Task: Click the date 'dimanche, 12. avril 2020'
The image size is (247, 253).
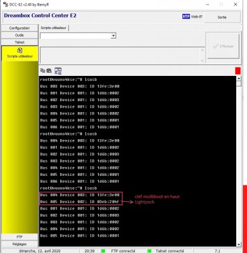Action: (40, 251)
